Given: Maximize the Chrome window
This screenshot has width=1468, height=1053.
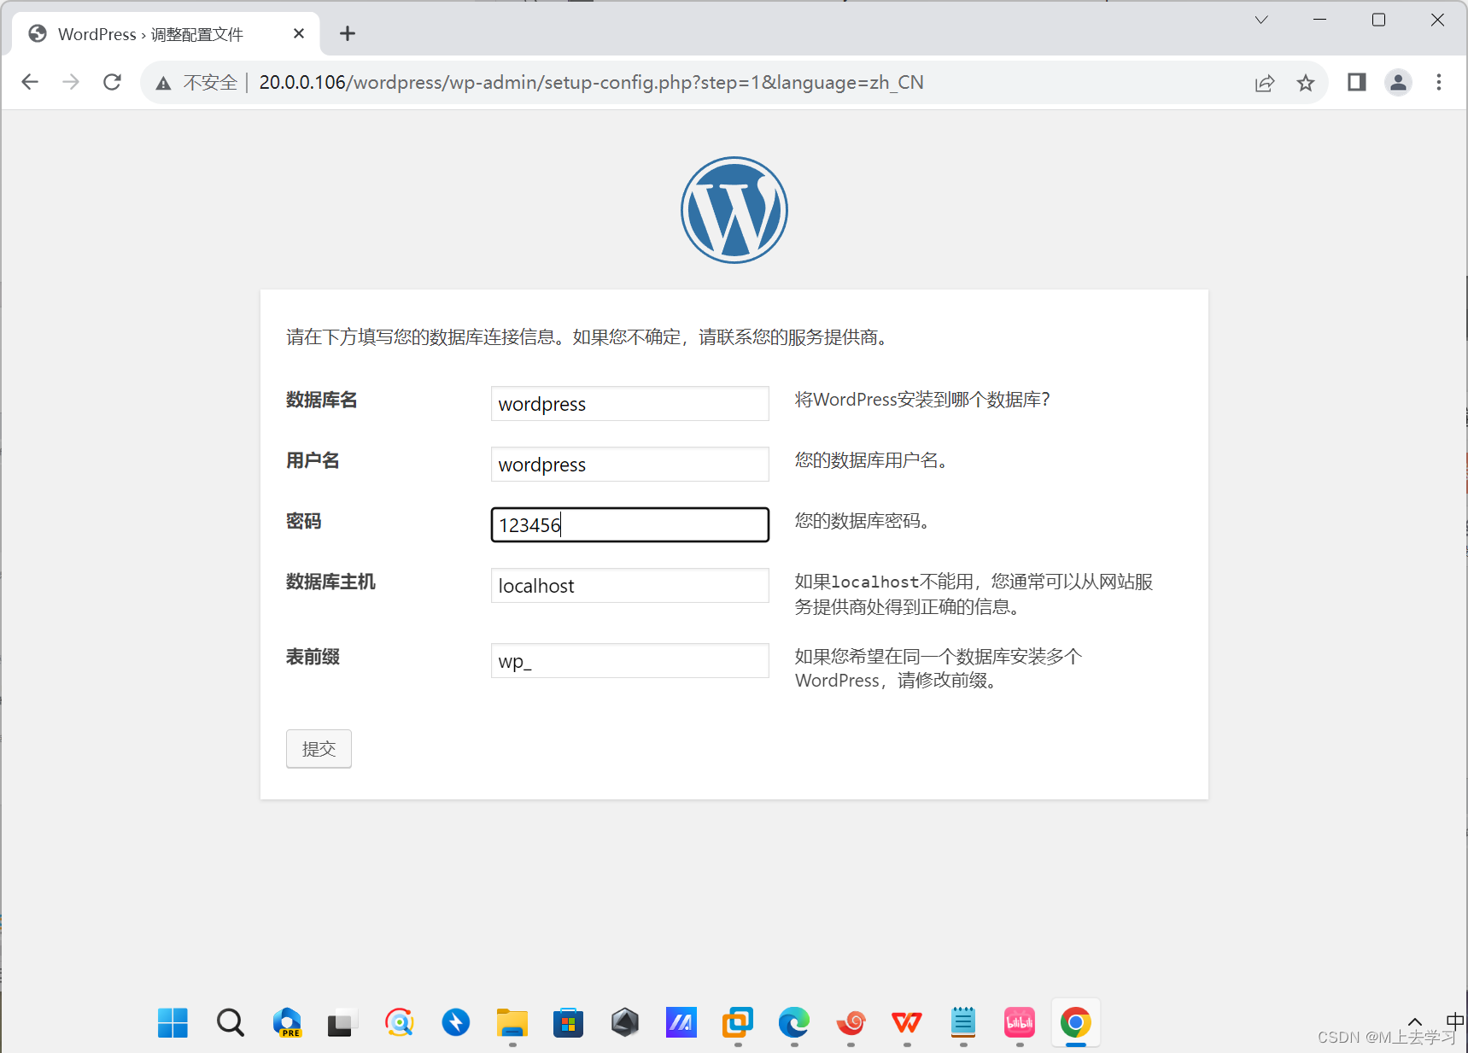Looking at the screenshot, I should coord(1378,20).
